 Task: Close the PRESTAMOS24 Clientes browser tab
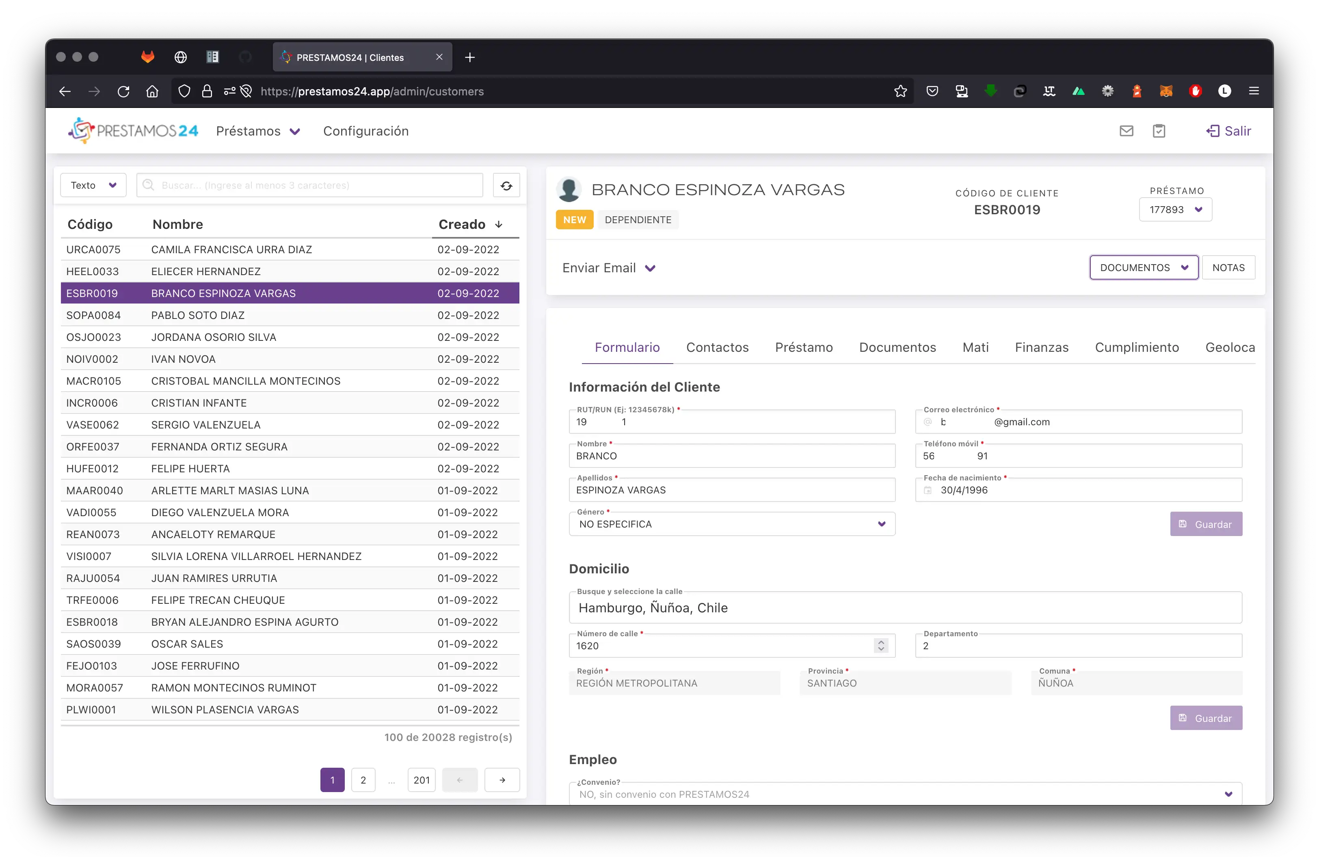coord(439,57)
